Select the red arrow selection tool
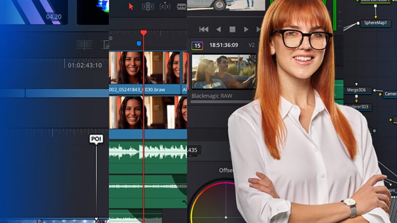Image resolution: width=397 pixels, height=223 pixels. pos(131,6)
